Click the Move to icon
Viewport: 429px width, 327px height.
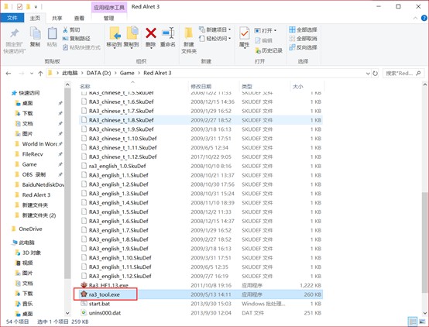[x=115, y=33]
